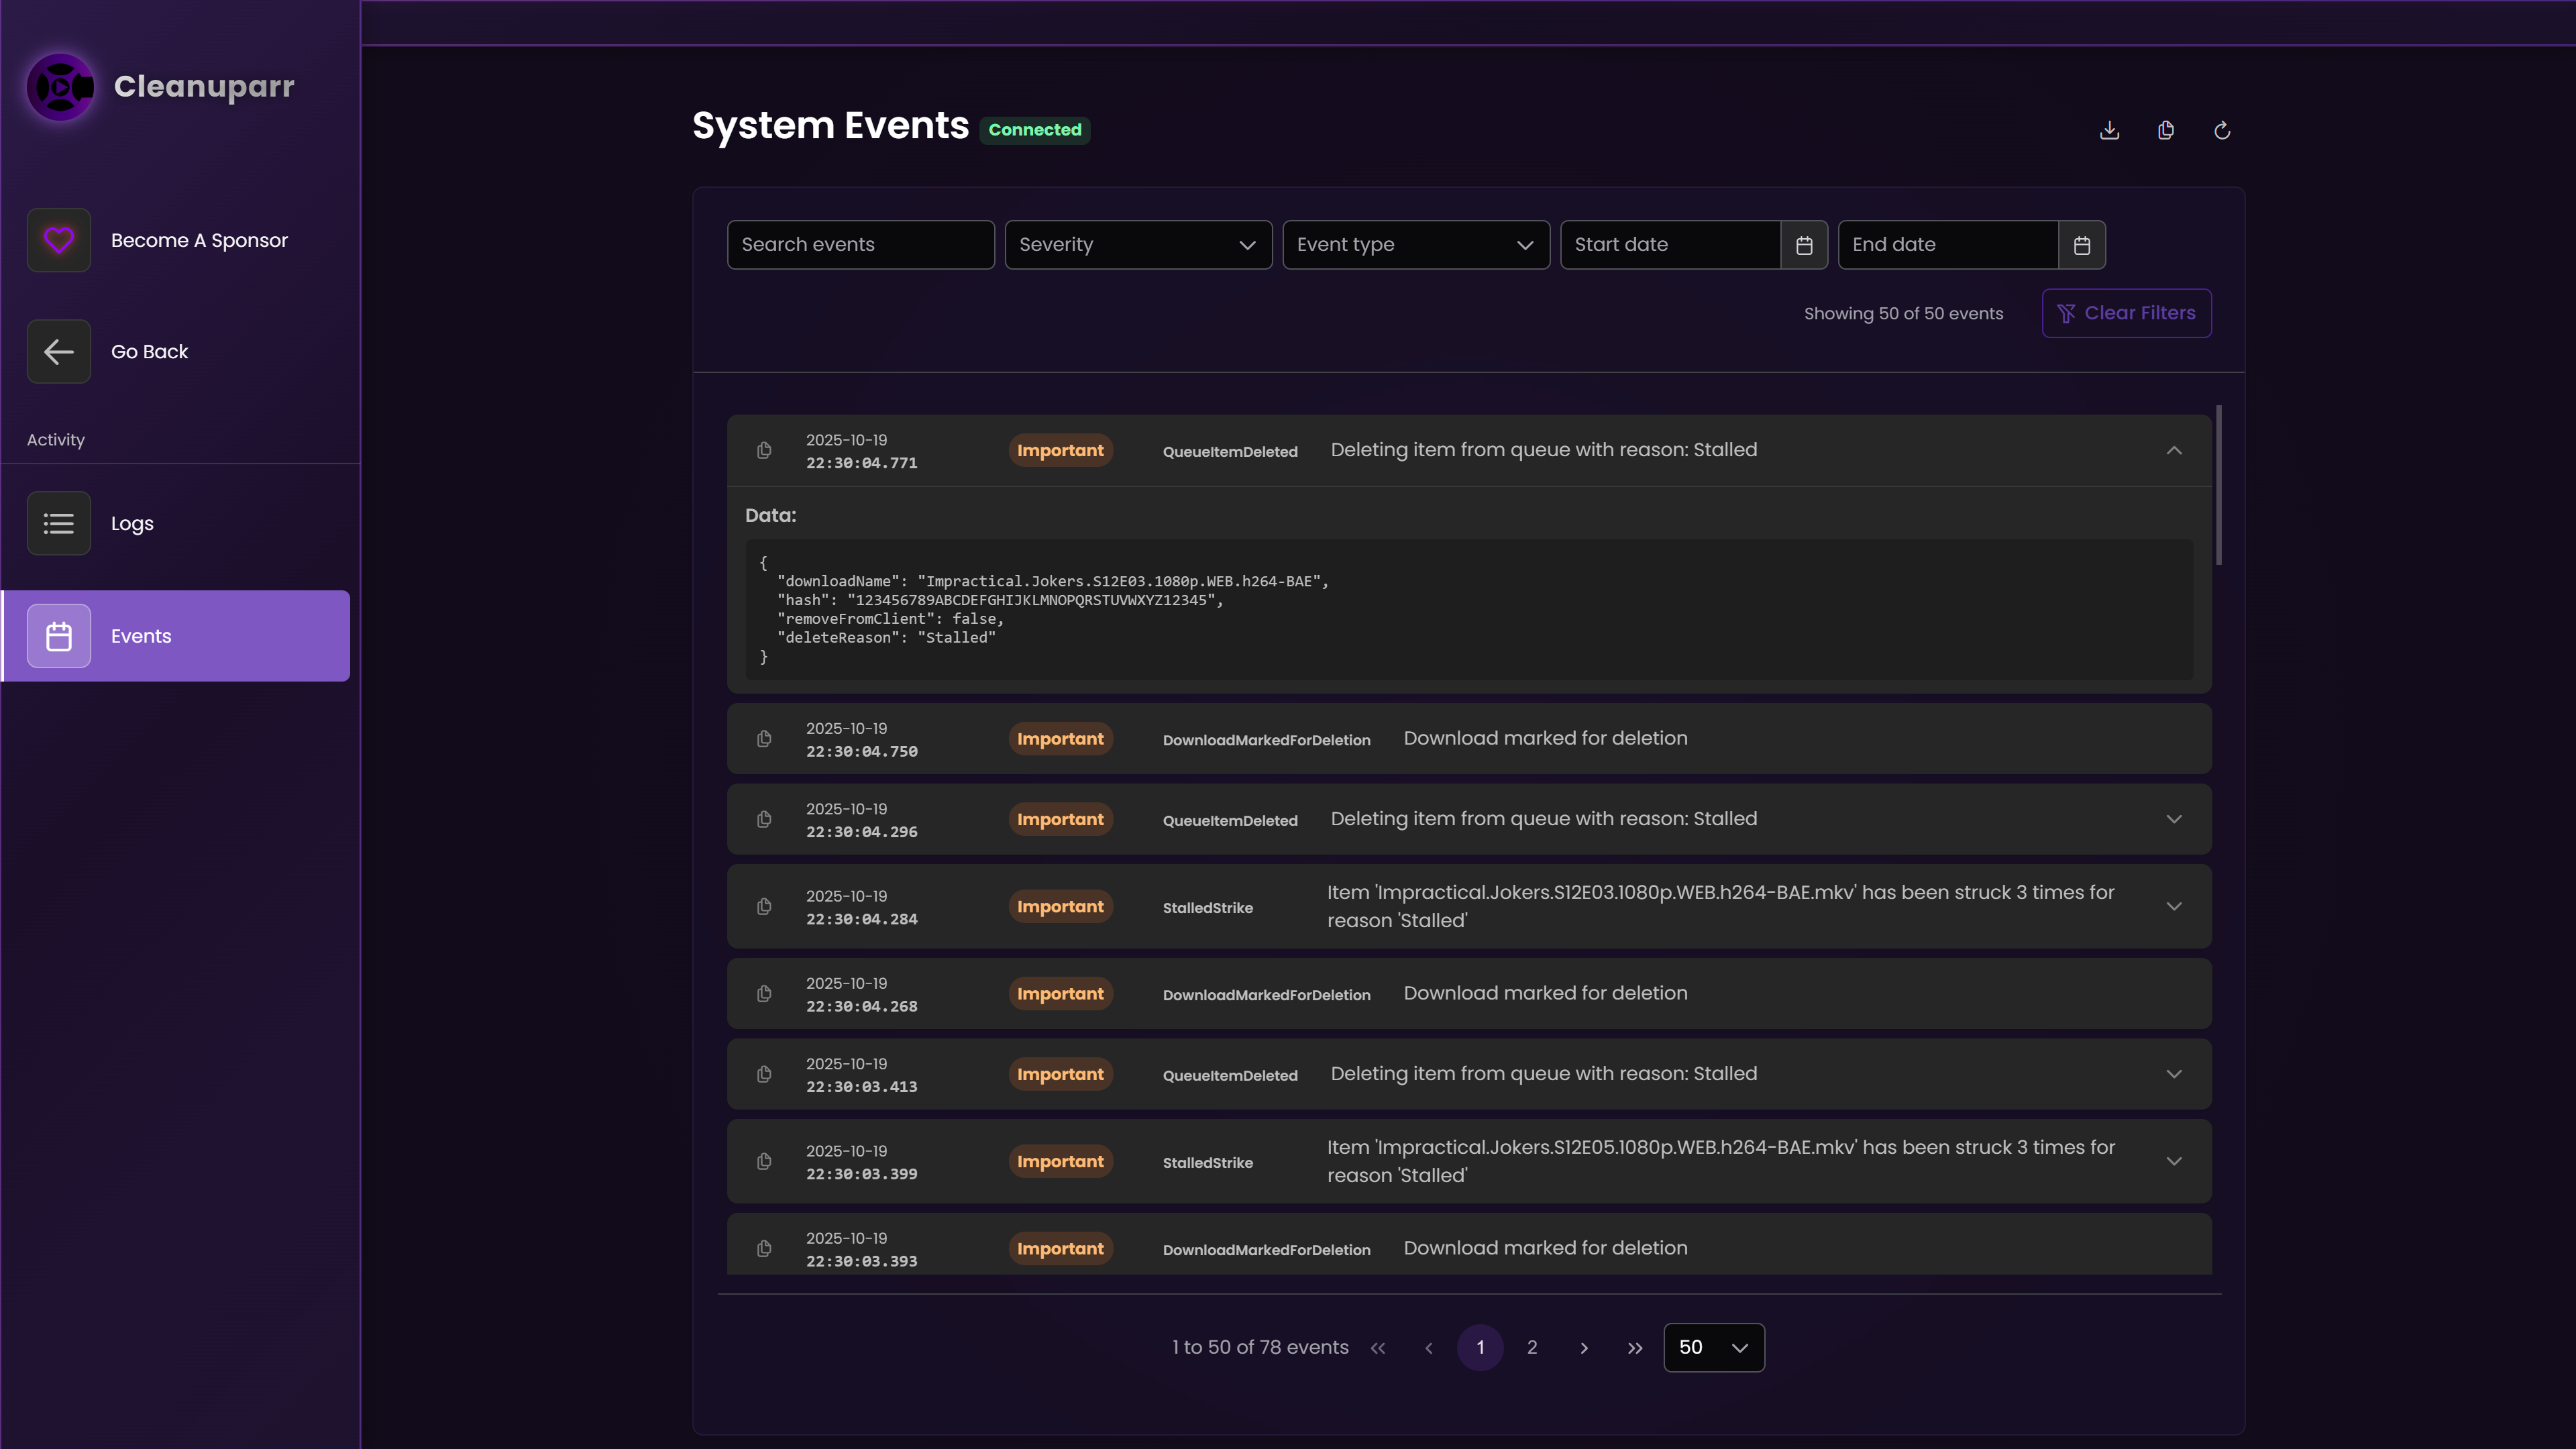This screenshot has height=1449, width=2576.
Task: Open the Severity filter dropdown
Action: coord(1138,245)
